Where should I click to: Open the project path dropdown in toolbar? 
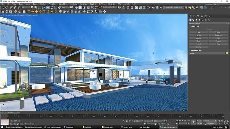pos(174,7)
